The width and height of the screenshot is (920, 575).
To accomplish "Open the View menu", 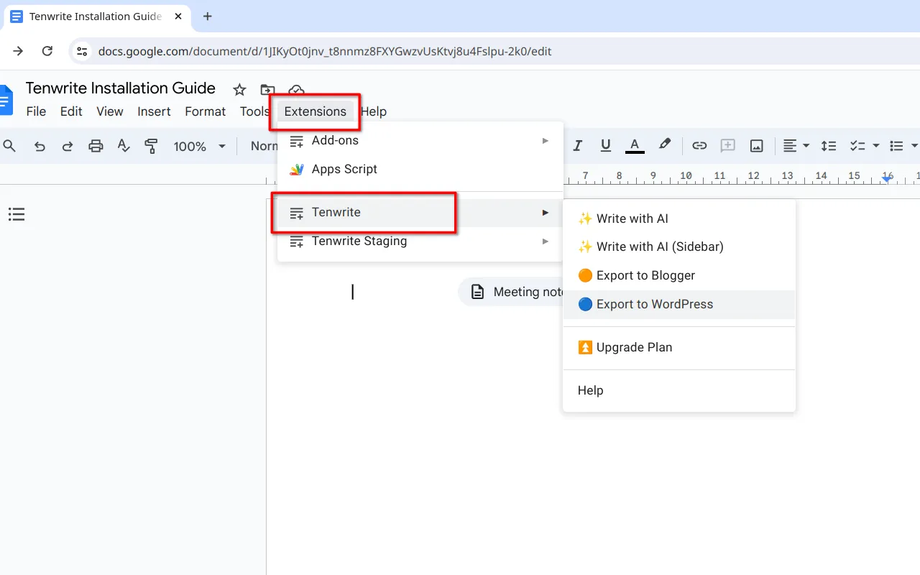I will [x=110, y=111].
